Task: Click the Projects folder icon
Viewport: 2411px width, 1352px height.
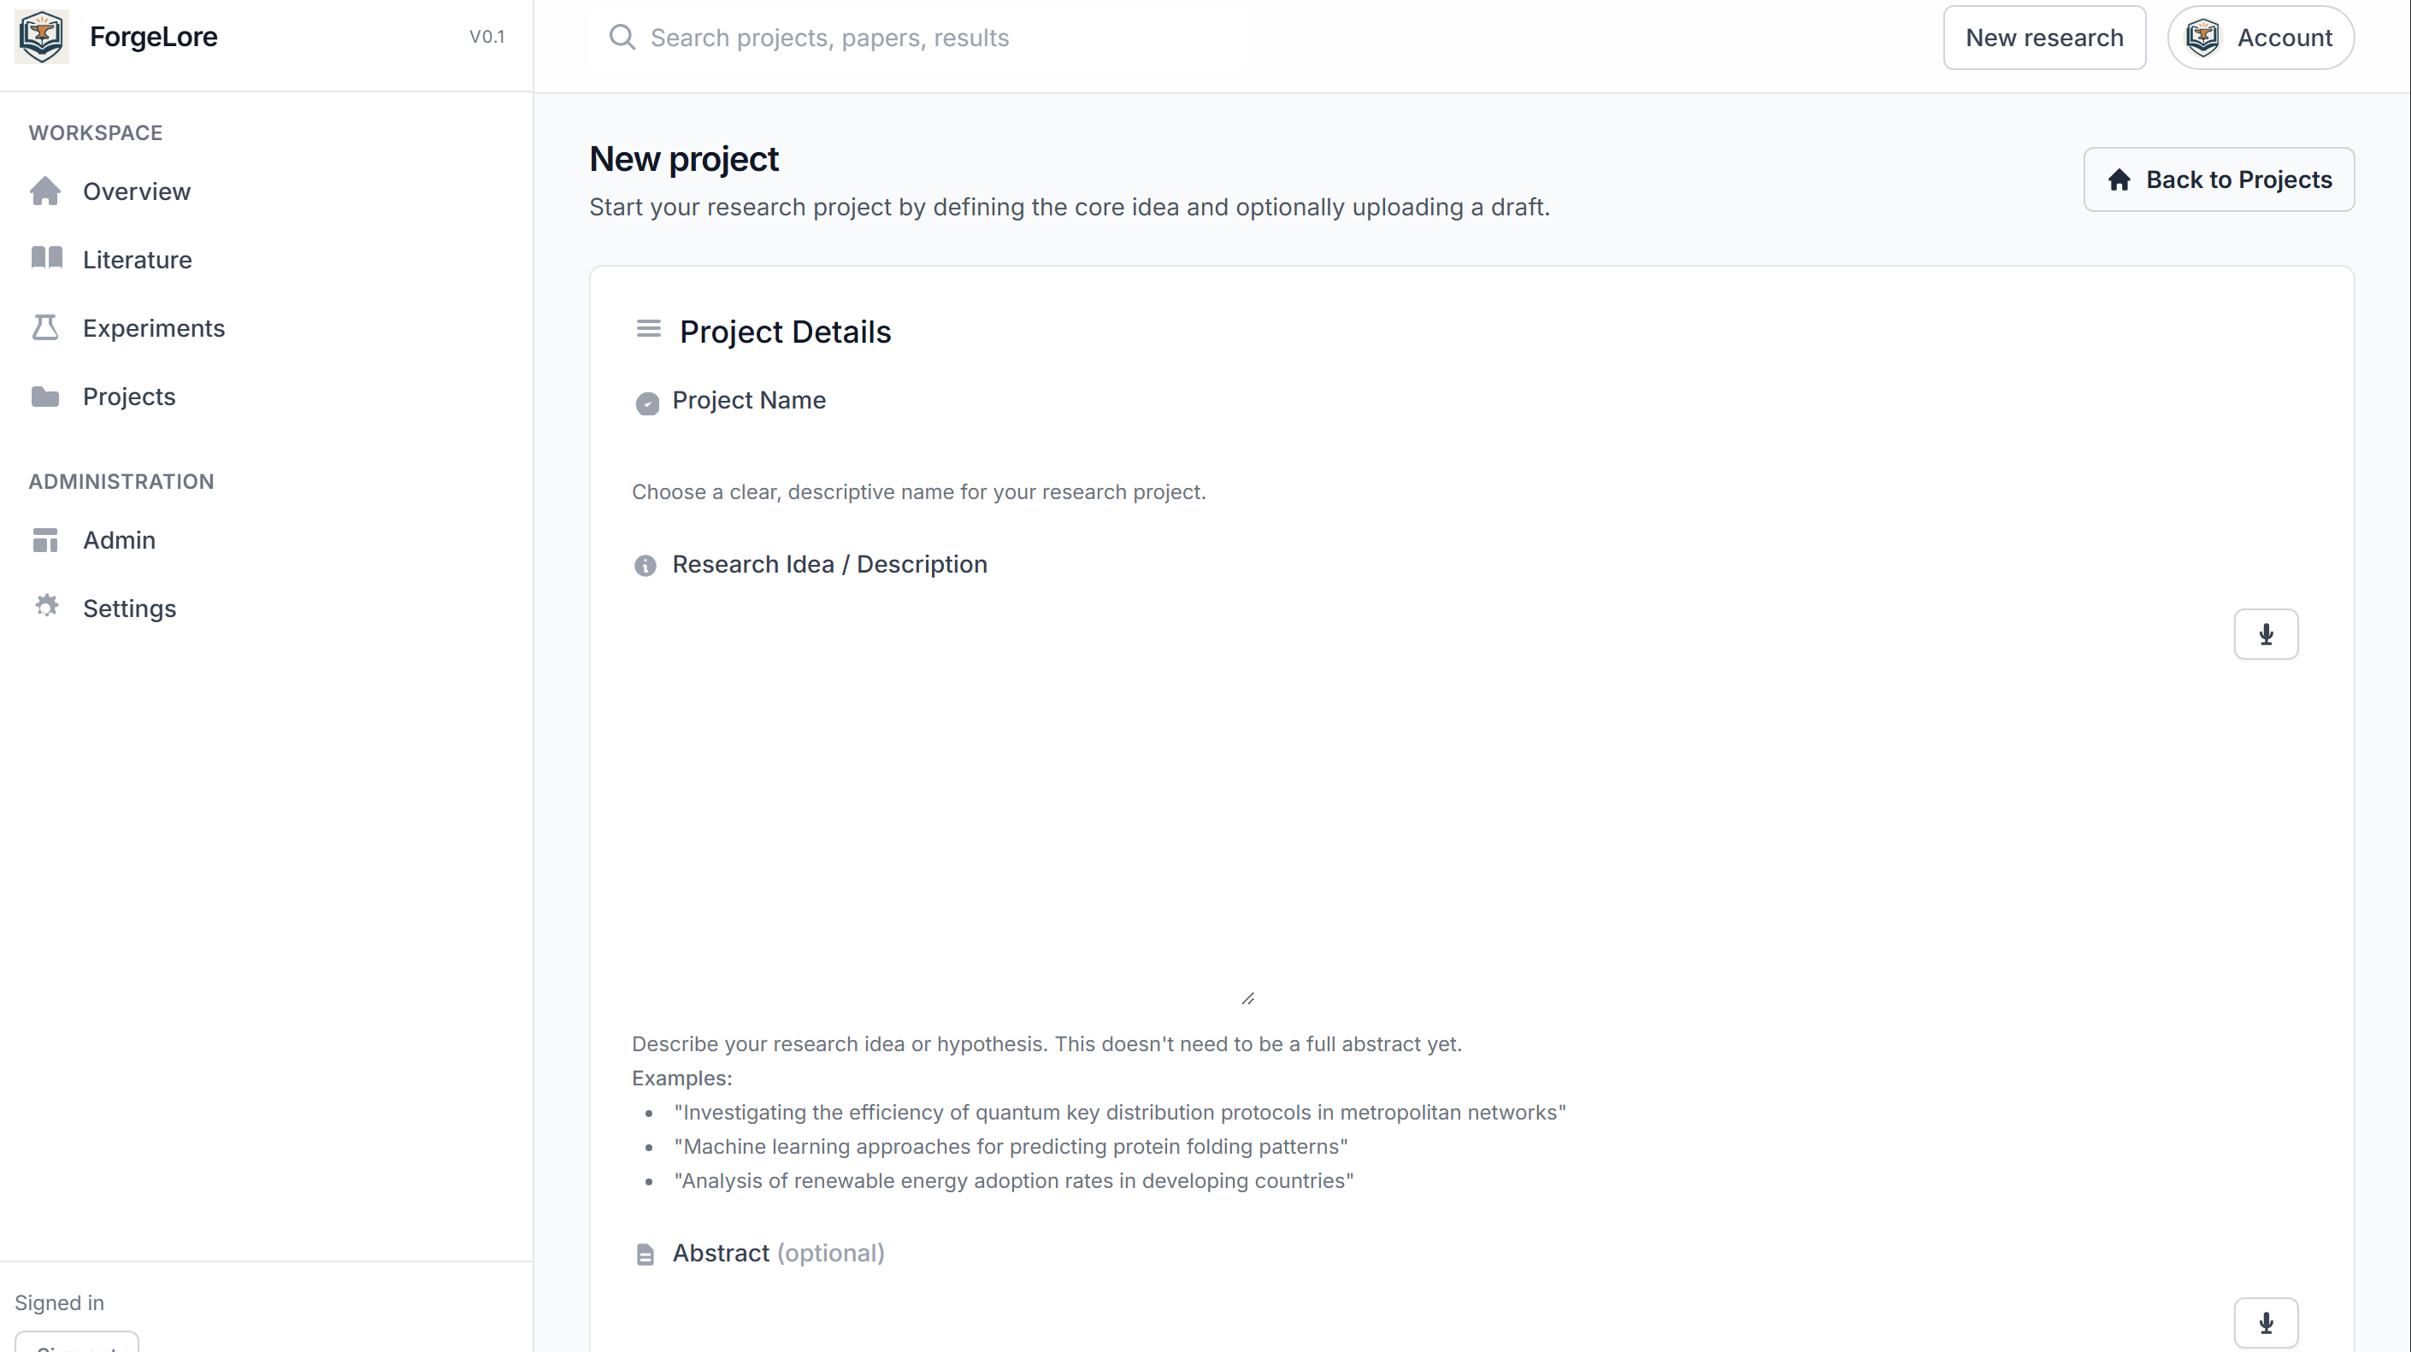Action: pos(45,397)
